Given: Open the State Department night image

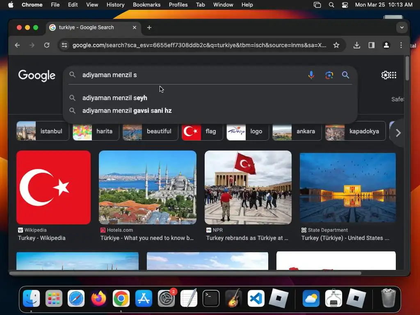Looking at the screenshot, I should point(348,187).
